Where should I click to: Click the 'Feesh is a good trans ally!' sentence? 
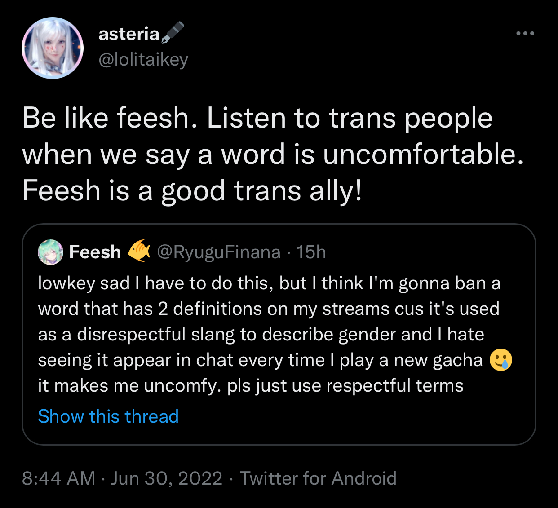pos(192,190)
